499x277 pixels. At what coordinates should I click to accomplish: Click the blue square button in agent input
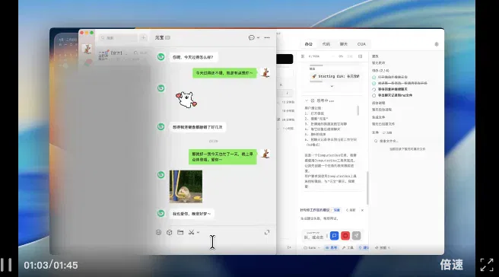click(x=334, y=236)
